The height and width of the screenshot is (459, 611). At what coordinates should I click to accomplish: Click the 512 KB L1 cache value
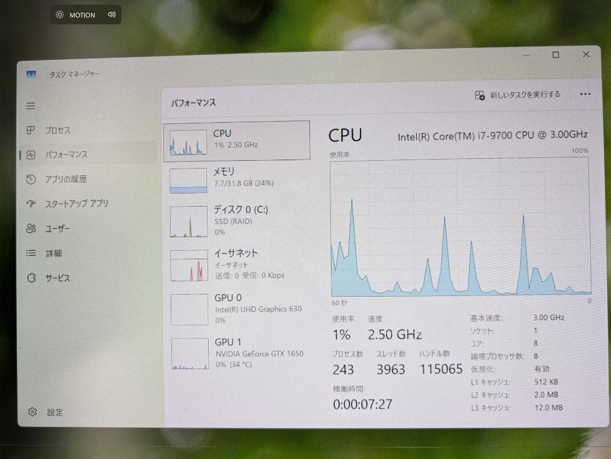pyautogui.click(x=546, y=382)
